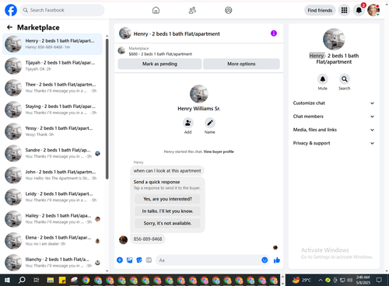Open taskbar clock showing 2:40 AM
389x286 pixels.
363,280
